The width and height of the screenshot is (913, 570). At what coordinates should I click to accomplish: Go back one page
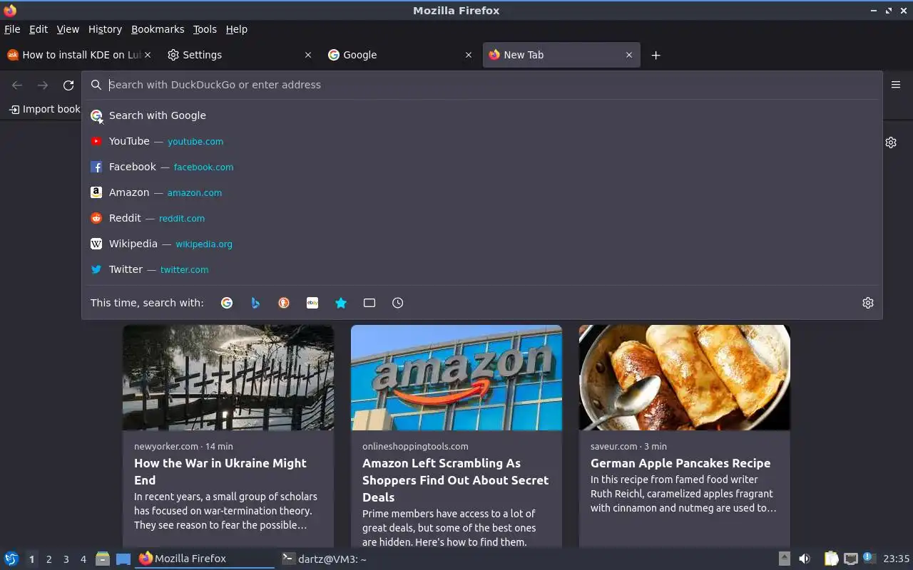pyautogui.click(x=17, y=85)
